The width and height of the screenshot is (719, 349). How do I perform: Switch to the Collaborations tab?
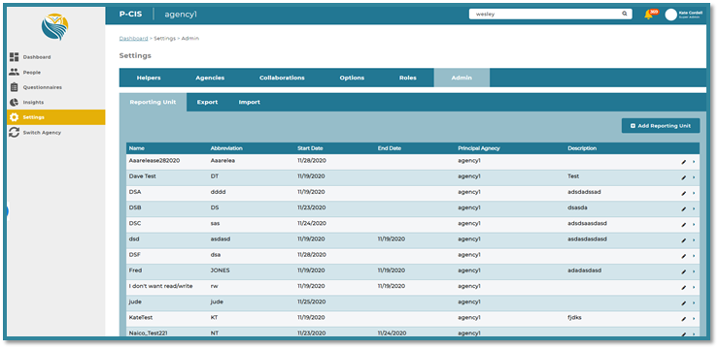(x=282, y=78)
